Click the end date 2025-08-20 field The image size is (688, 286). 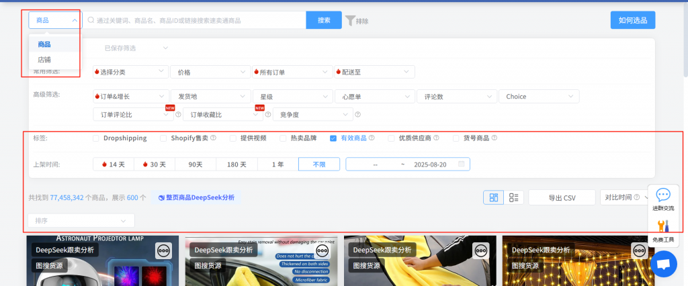point(430,164)
